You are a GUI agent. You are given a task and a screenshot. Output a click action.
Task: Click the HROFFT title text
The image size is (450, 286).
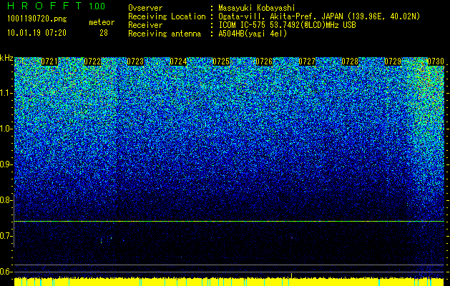(44, 6)
